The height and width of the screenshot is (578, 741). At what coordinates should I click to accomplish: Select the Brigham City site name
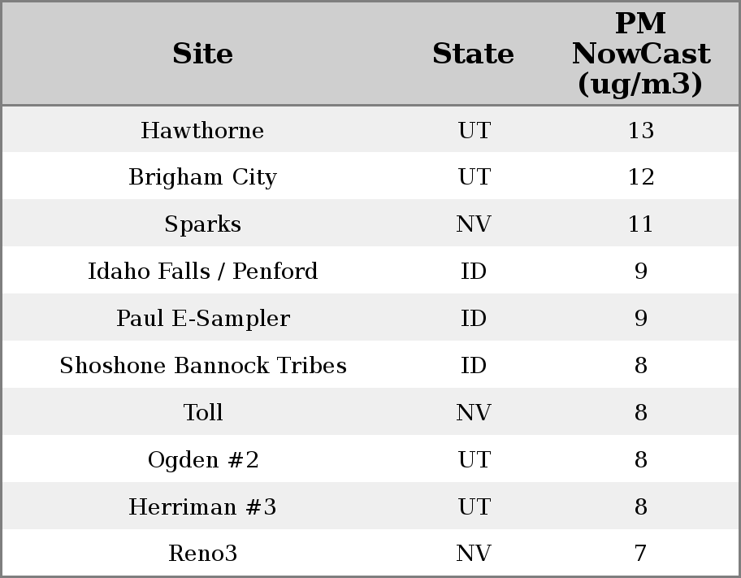(x=202, y=177)
